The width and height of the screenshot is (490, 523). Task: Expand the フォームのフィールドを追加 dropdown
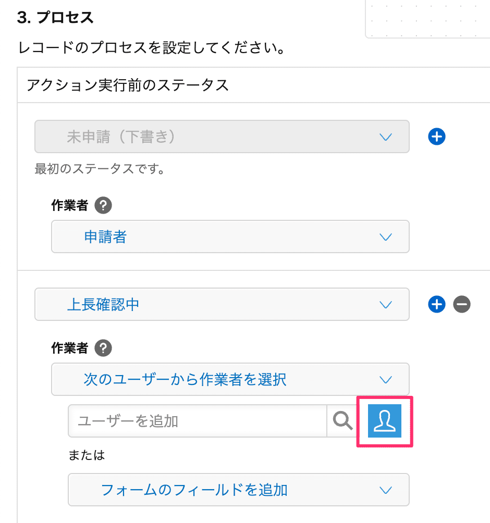[x=239, y=490]
